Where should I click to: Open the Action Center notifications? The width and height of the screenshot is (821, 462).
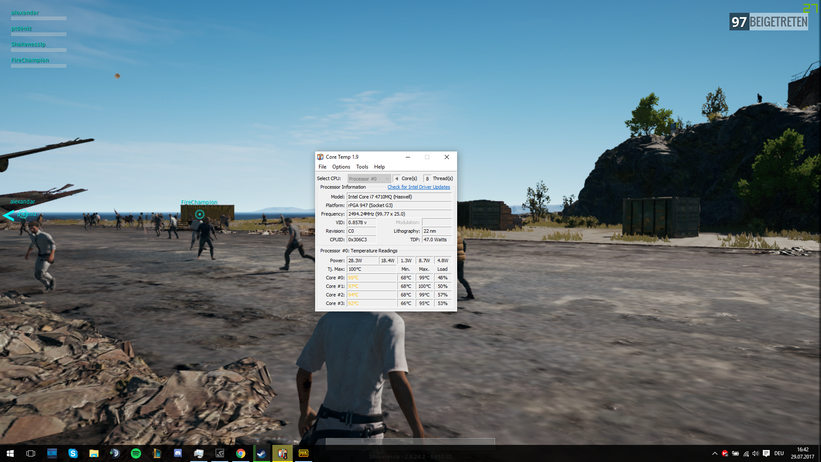click(x=766, y=453)
